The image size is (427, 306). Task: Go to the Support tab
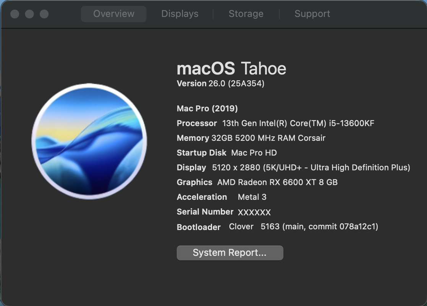(312, 14)
